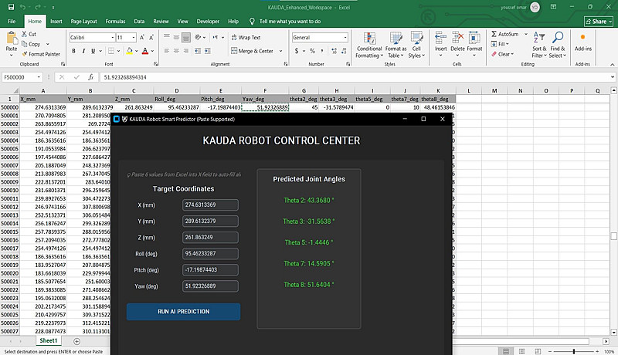Viewport: 618px width, 355px height.
Task: Open the Borders dropdown arrow
Action: pyautogui.click(x=118, y=51)
